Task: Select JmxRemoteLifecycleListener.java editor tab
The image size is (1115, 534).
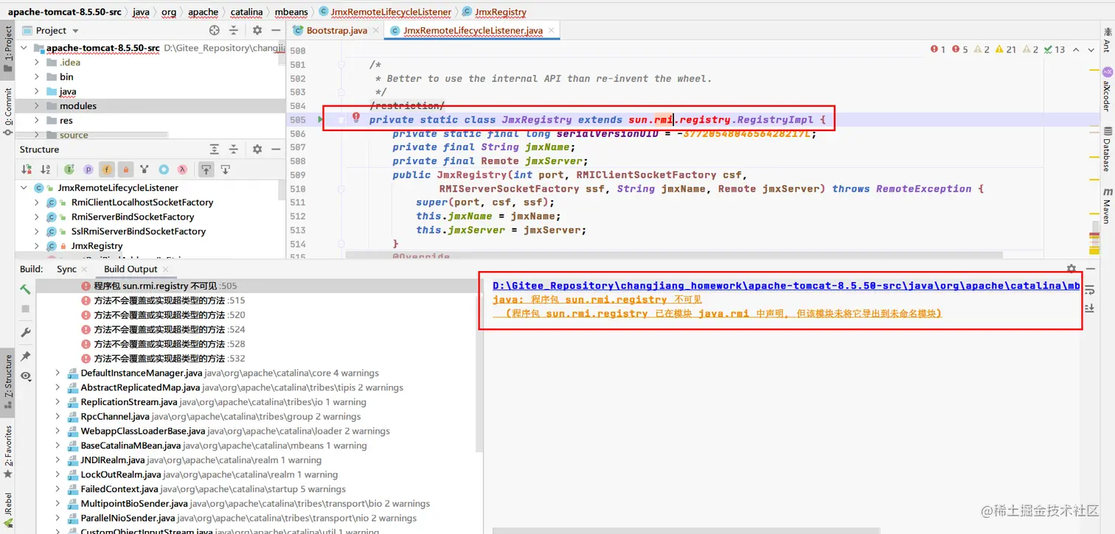Action: [x=473, y=30]
